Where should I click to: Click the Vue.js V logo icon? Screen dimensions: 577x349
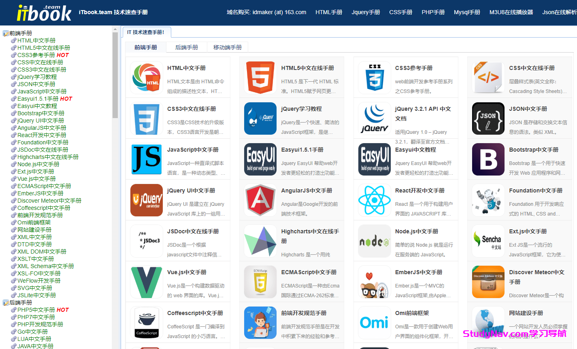click(146, 282)
